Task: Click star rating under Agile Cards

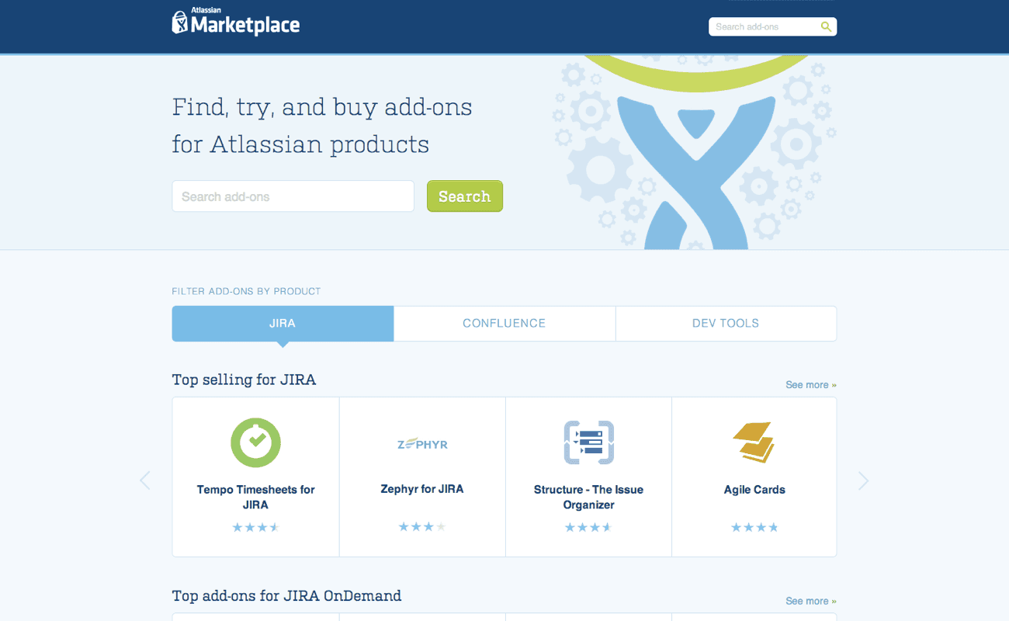Action: (x=754, y=528)
